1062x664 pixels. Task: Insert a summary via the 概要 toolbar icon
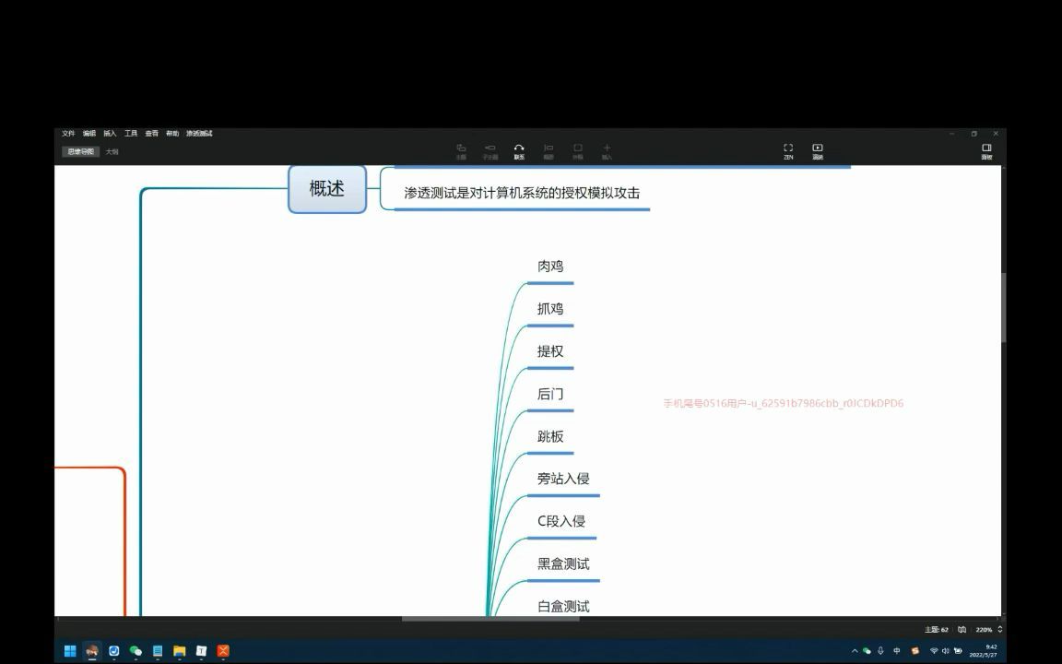[x=549, y=148]
